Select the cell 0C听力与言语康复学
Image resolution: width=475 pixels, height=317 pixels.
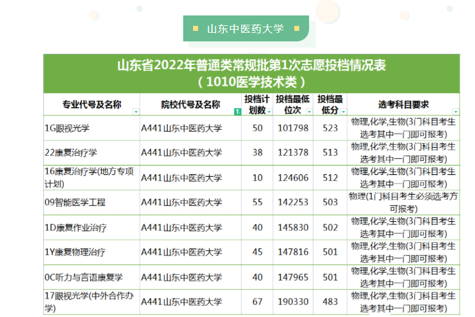click(92, 277)
